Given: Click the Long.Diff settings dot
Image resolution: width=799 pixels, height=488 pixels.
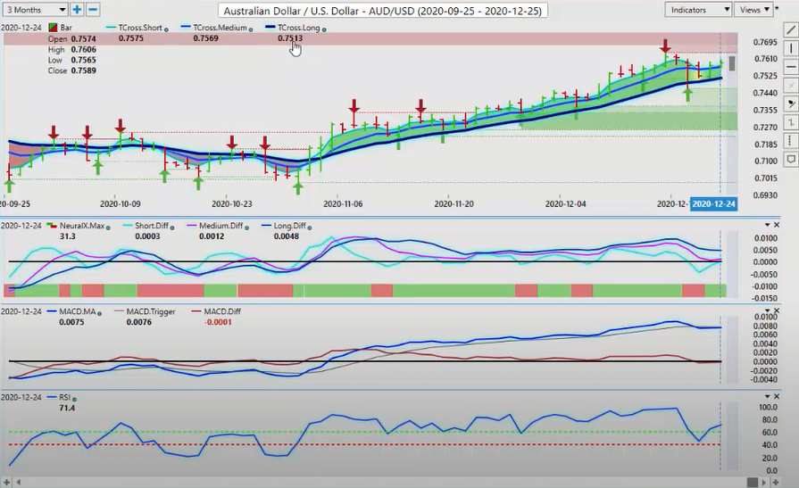Looking at the screenshot, I should click(309, 227).
